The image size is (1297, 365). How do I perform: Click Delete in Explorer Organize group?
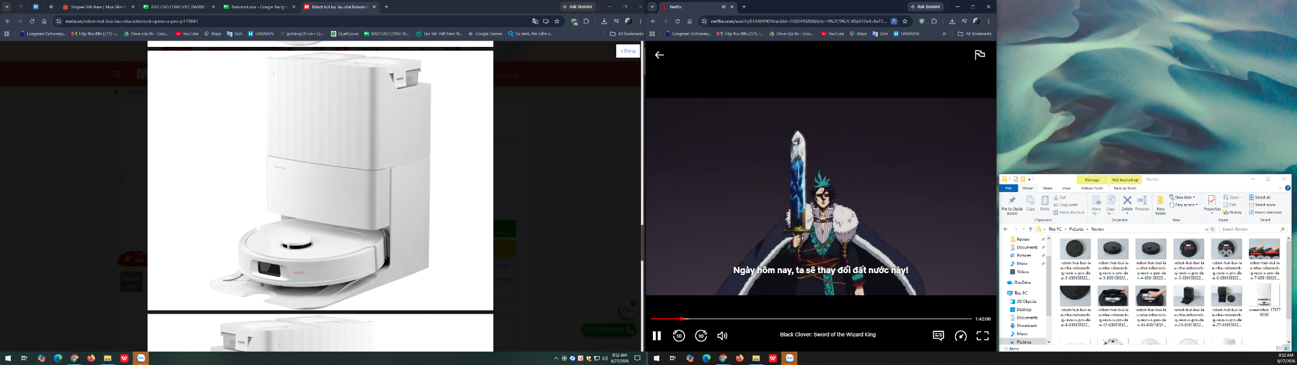(1127, 203)
